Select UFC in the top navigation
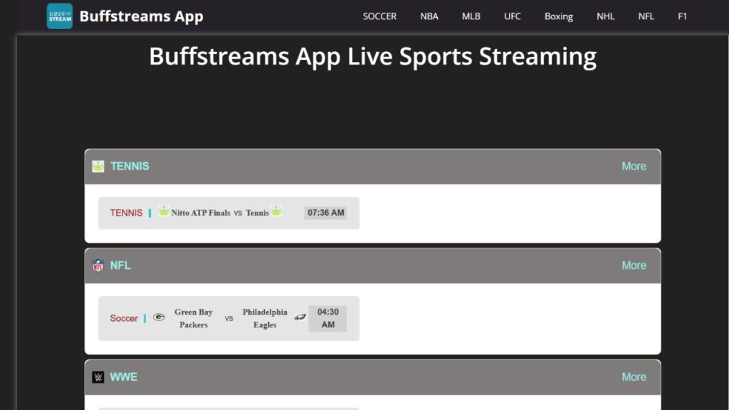This screenshot has height=410, width=729. [x=512, y=16]
